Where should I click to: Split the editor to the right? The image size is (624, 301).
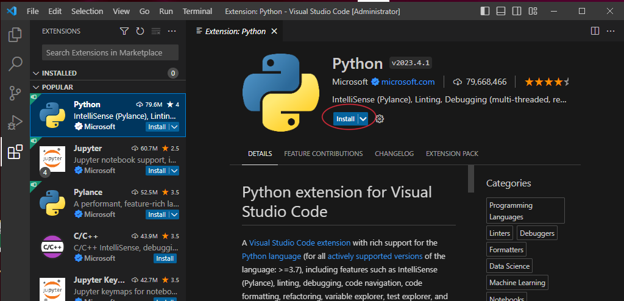point(595,31)
